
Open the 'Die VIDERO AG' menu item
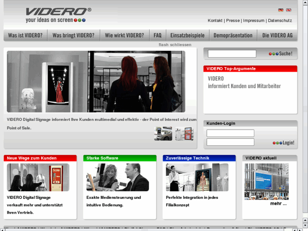point(277,35)
